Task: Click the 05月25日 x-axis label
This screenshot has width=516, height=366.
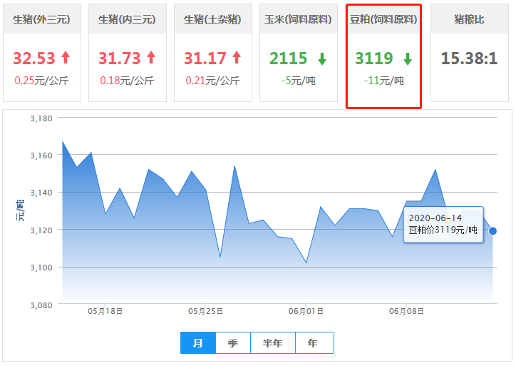Action: pyautogui.click(x=206, y=312)
